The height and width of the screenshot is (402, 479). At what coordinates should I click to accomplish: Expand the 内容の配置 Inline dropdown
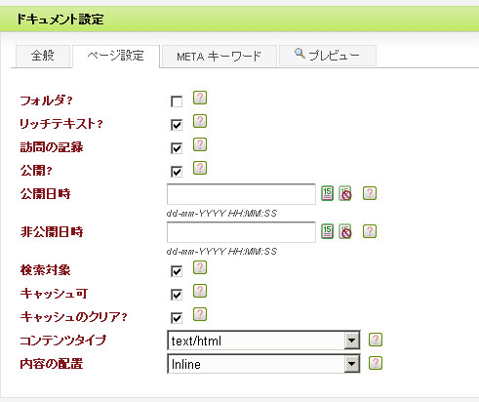[263, 364]
